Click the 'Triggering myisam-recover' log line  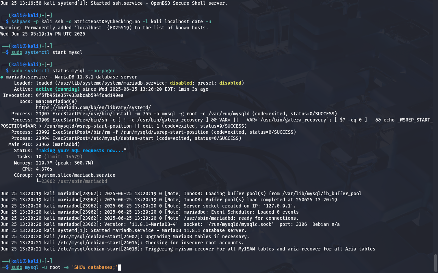[188, 249]
